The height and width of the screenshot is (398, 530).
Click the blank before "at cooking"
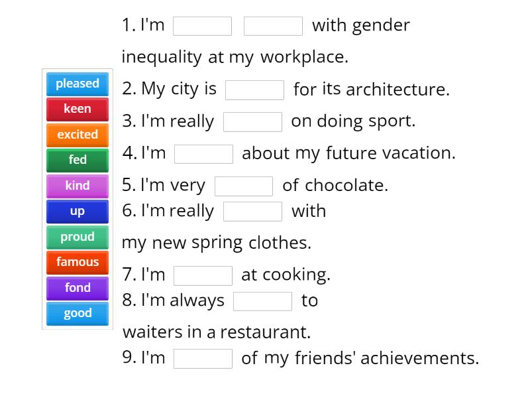point(203,275)
